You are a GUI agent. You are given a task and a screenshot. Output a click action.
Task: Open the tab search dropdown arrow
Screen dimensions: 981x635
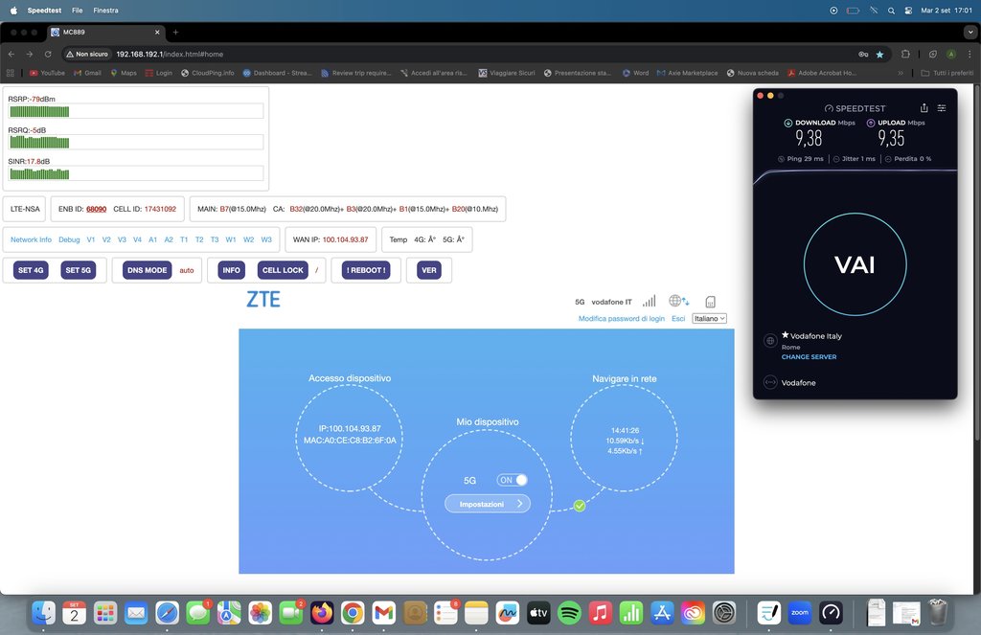tap(971, 32)
